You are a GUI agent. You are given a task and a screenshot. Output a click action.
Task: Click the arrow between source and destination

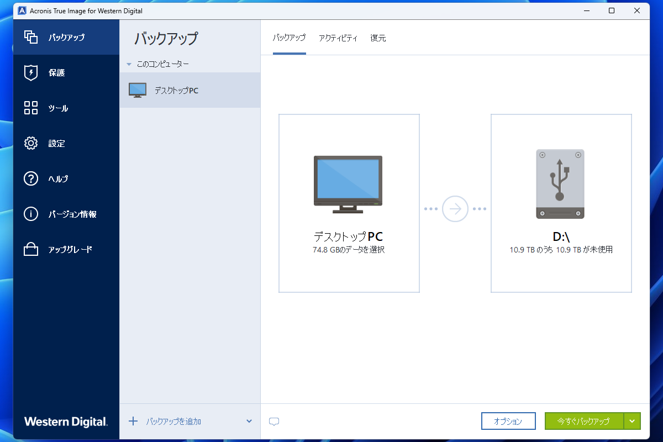455,209
